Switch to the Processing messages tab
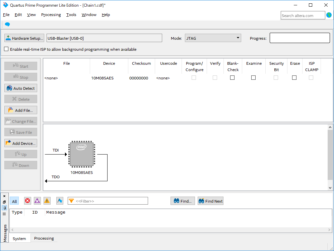The height and width of the screenshot is (251, 334). pyautogui.click(x=44, y=238)
